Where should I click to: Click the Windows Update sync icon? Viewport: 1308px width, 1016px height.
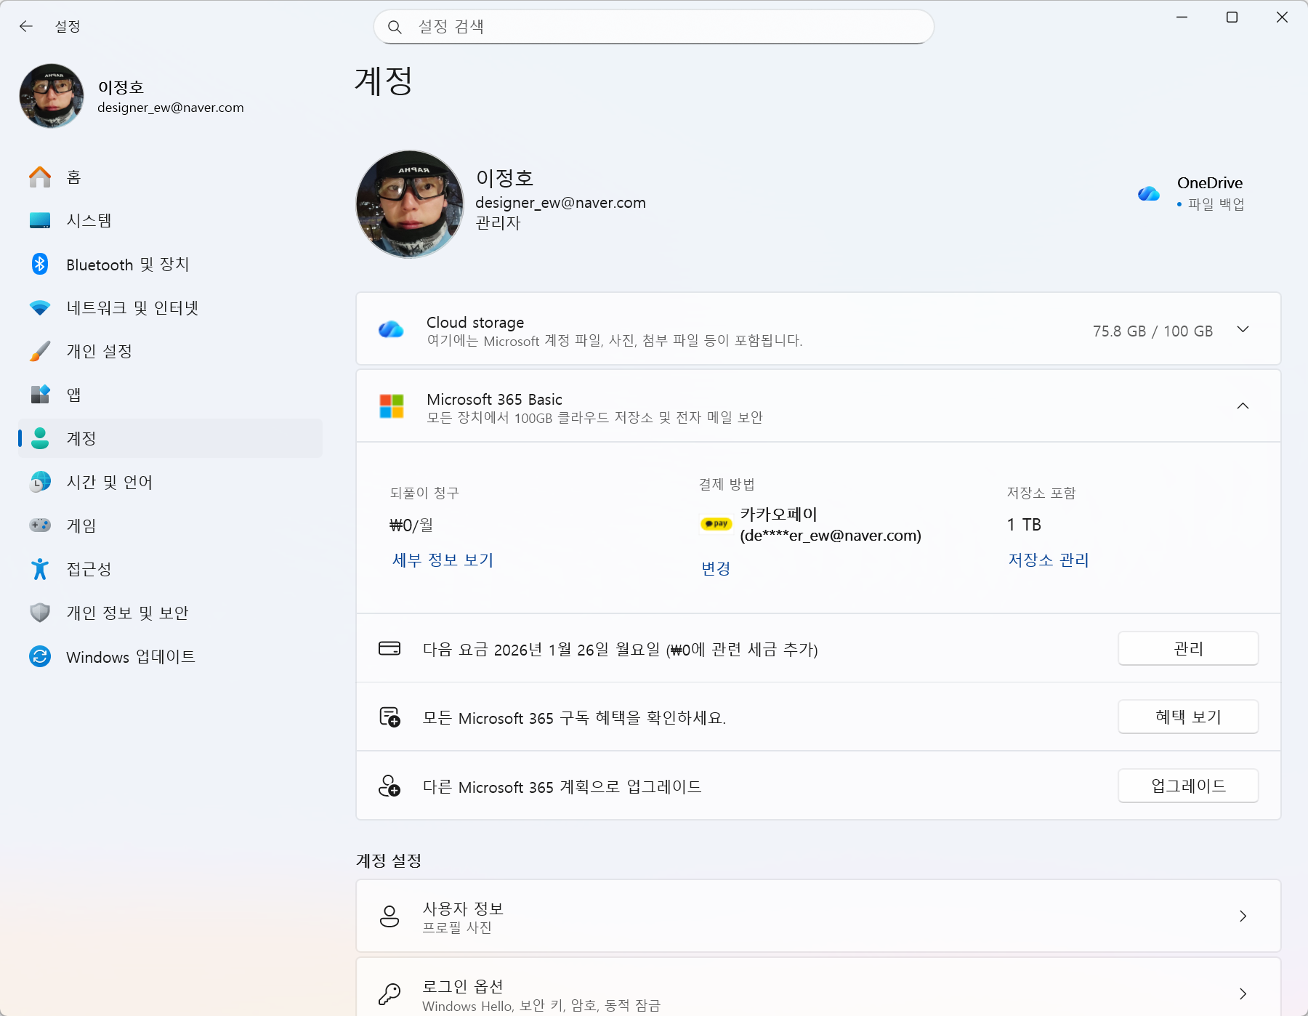point(40,656)
